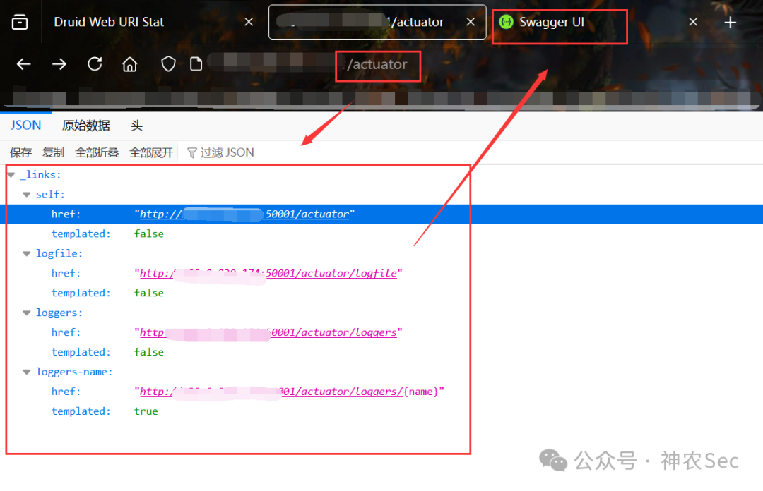This screenshot has width=763, height=491.
Task: Click the href key under loggers
Action: pyautogui.click(x=66, y=332)
